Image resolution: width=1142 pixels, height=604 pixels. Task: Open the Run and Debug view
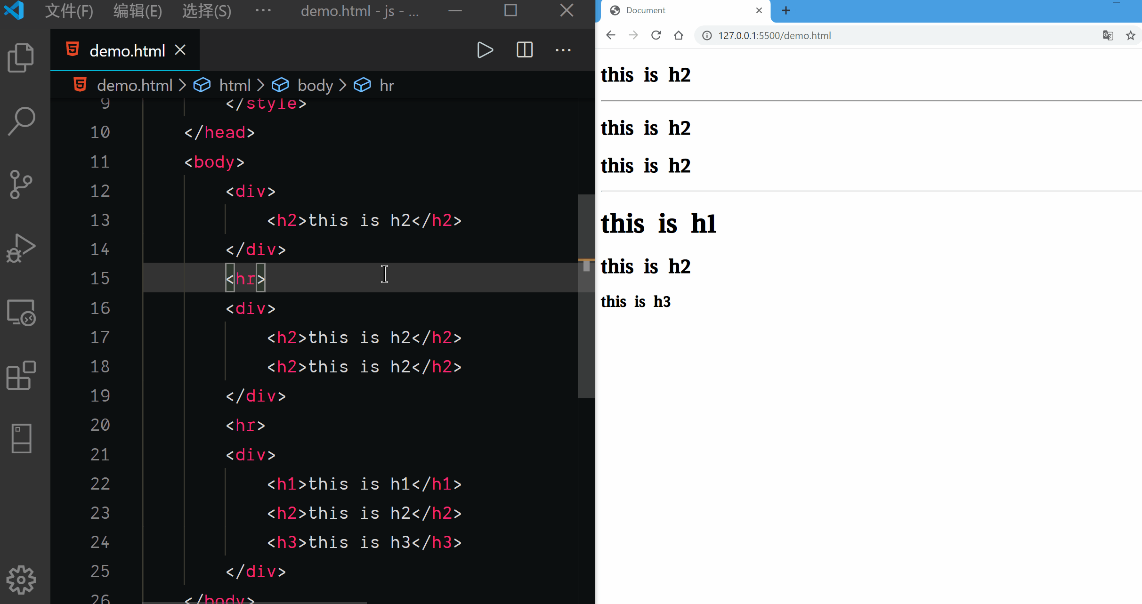coord(21,248)
